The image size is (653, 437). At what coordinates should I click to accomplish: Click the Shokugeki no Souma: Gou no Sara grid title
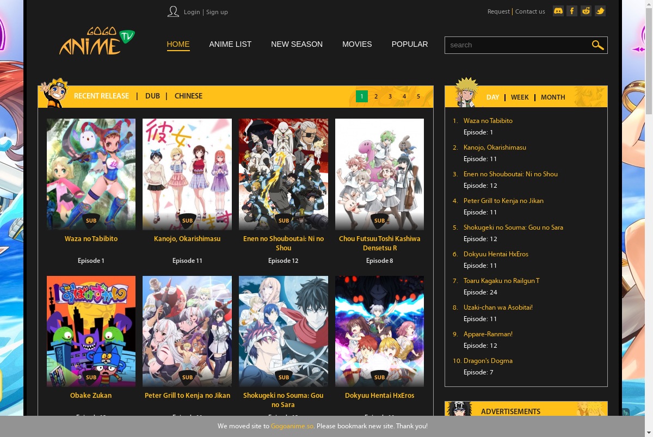(x=284, y=400)
